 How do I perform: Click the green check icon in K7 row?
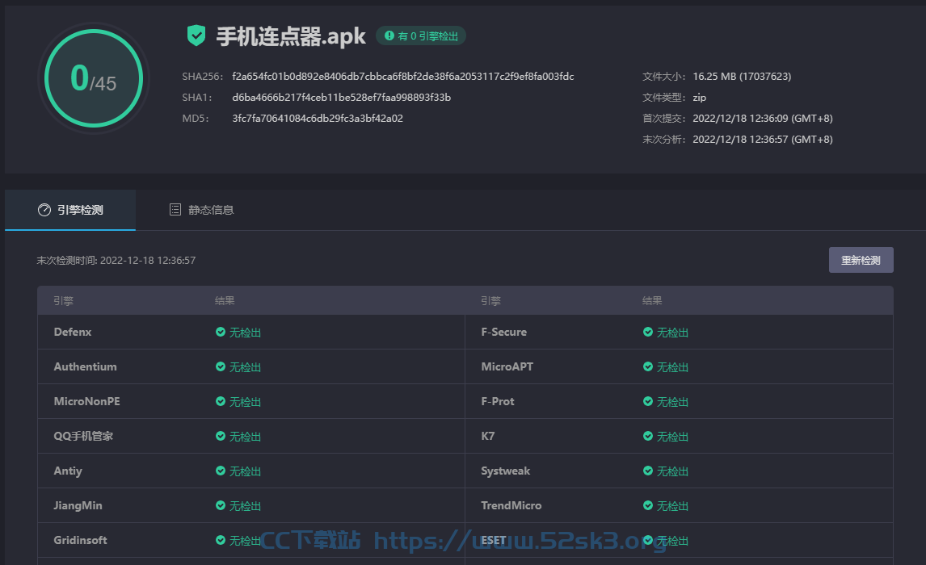(648, 437)
